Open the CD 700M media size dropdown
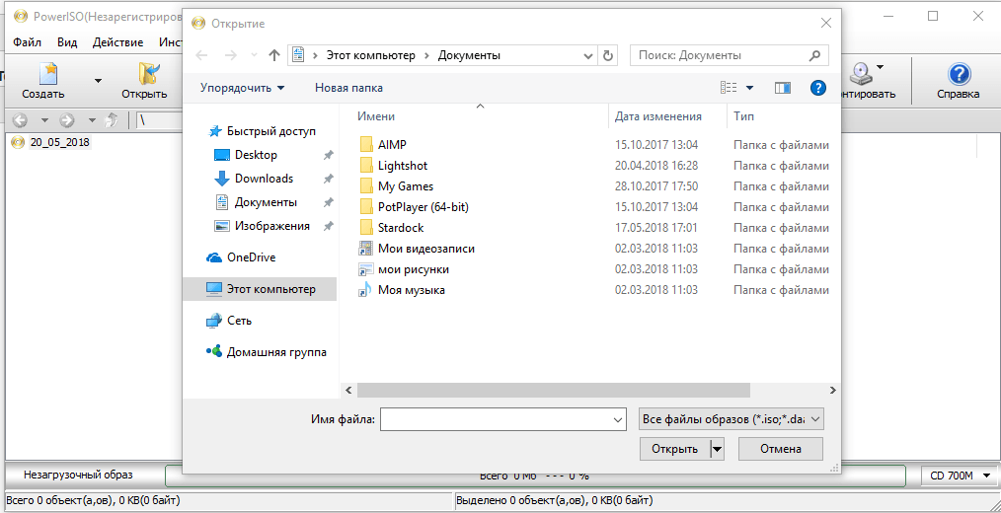1001x513 pixels. point(960,476)
